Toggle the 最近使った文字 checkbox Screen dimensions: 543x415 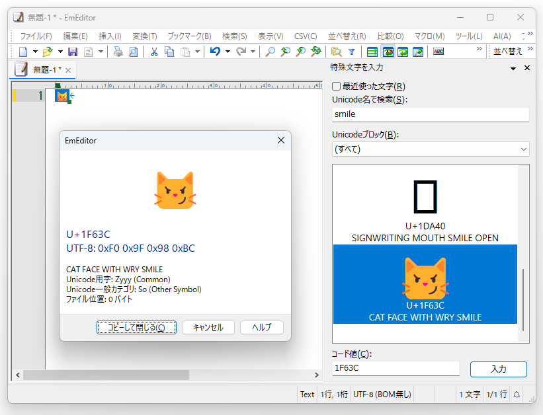point(336,86)
